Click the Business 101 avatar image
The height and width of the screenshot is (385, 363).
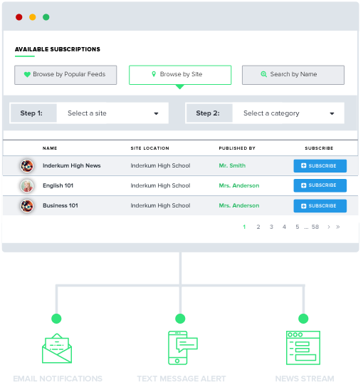pos(27,206)
